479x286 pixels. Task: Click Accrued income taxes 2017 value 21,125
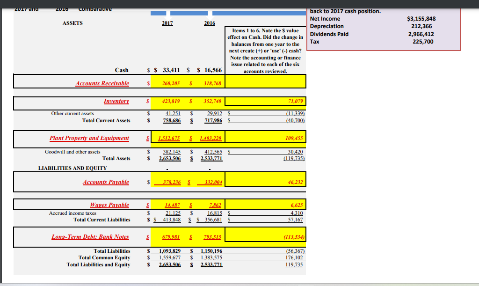[x=173, y=213]
